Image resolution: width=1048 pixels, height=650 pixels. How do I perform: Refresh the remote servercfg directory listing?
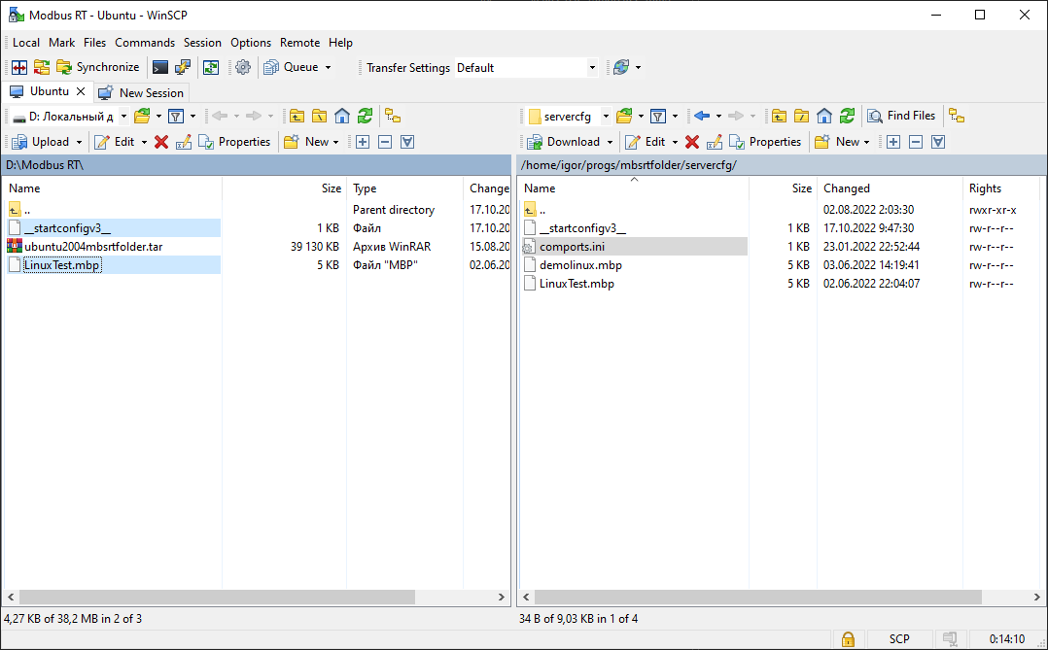tap(848, 116)
